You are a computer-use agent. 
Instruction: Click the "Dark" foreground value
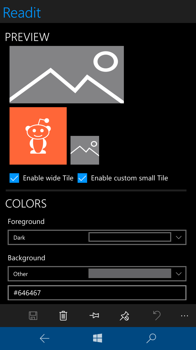click(x=19, y=238)
